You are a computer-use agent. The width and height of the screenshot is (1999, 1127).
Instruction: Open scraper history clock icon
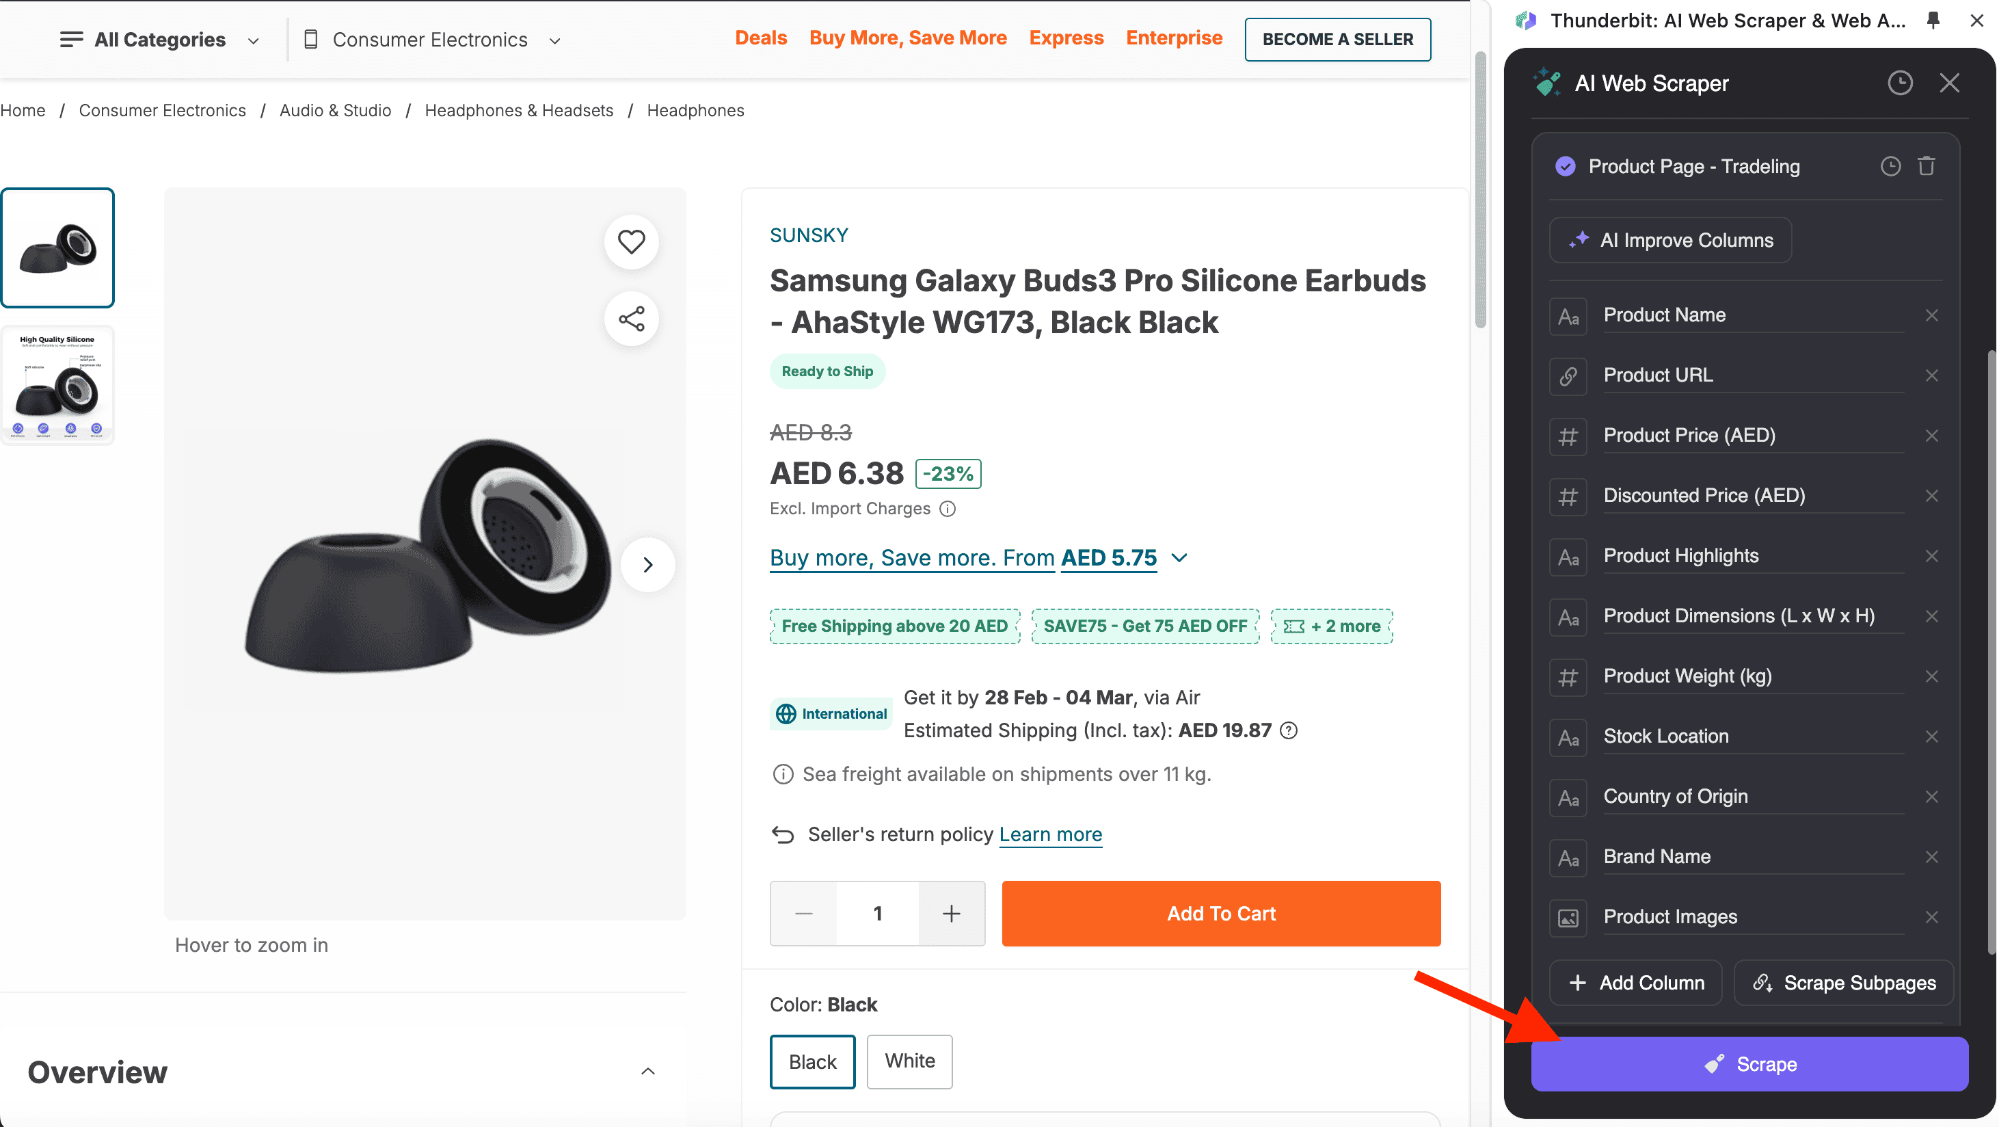click(1900, 83)
